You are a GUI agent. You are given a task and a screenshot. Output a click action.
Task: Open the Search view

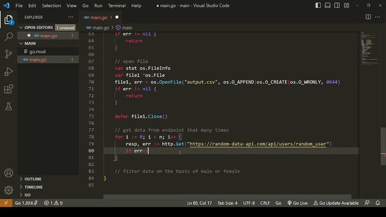tap(8, 37)
